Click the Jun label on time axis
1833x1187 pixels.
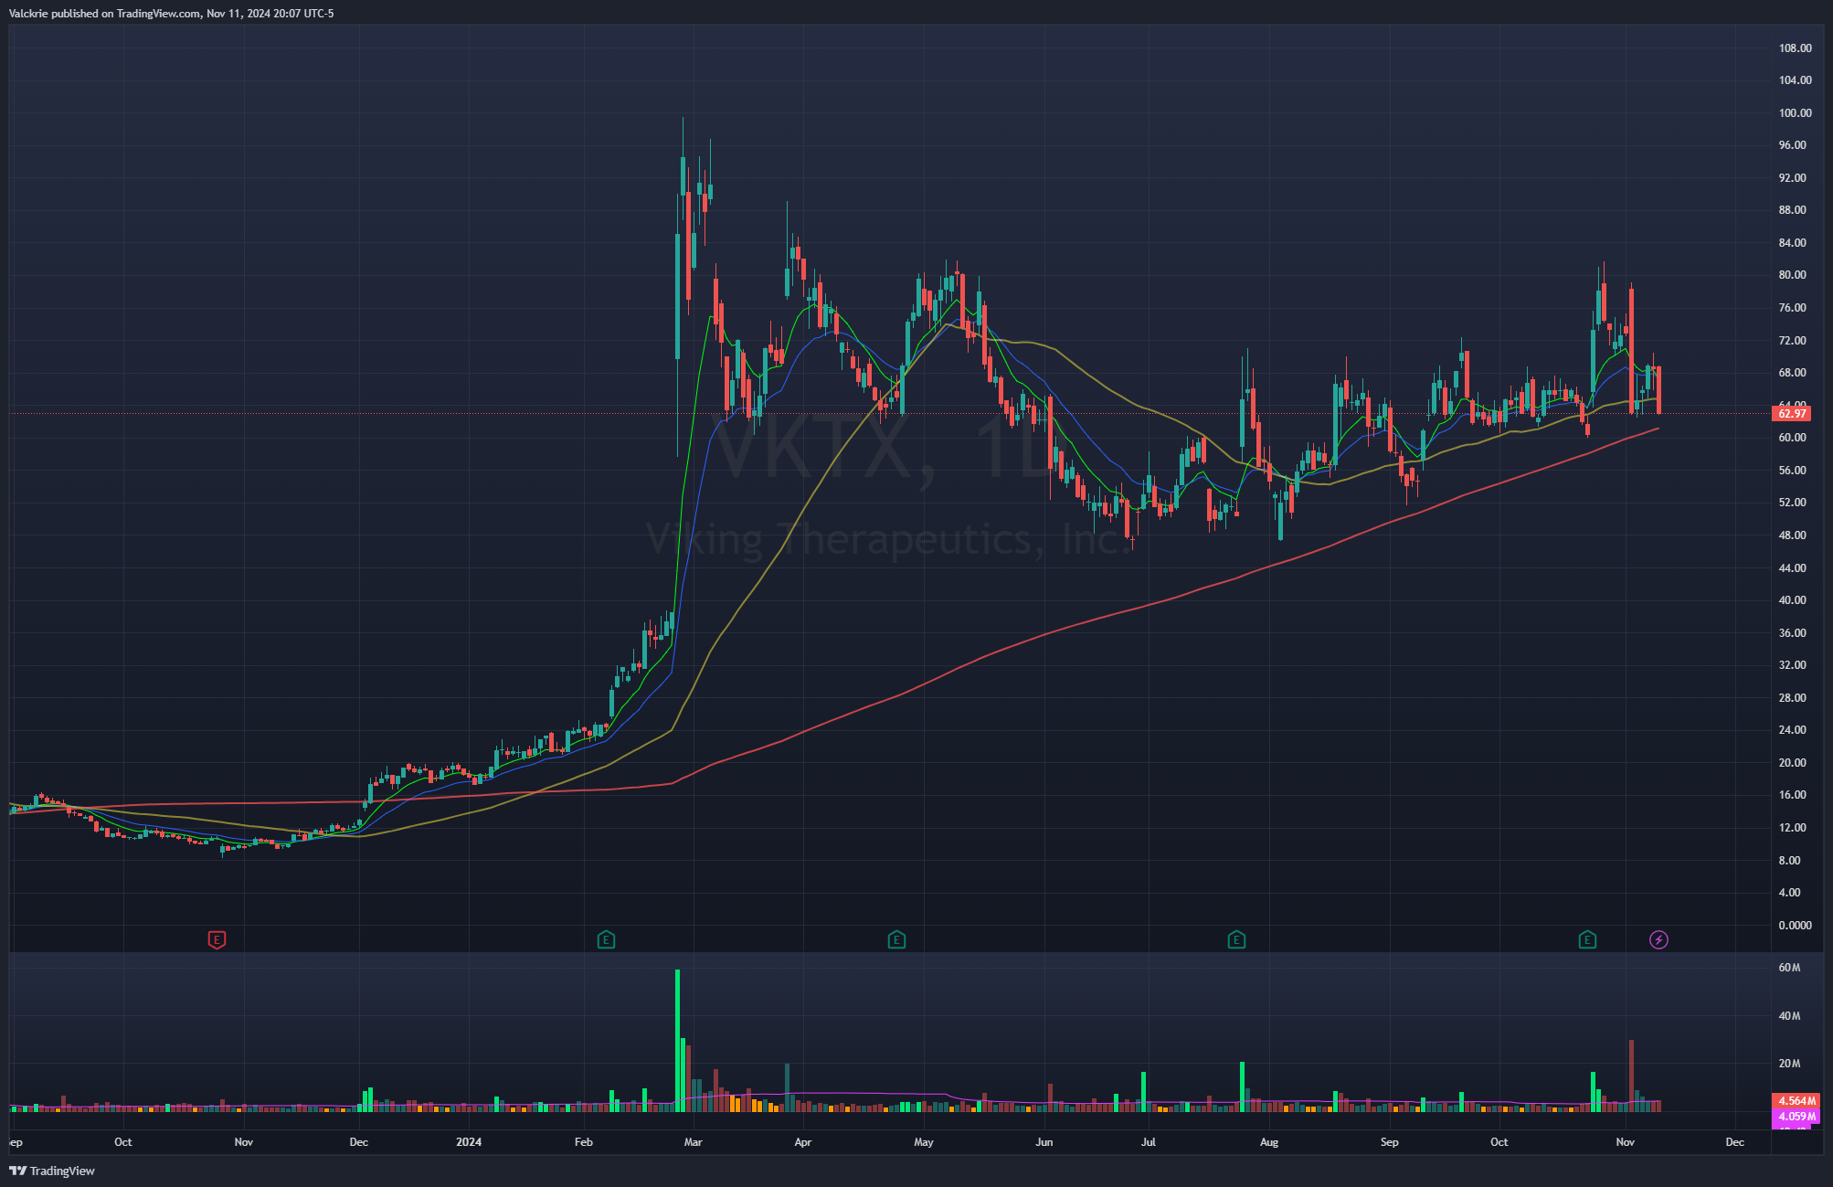[1044, 1142]
